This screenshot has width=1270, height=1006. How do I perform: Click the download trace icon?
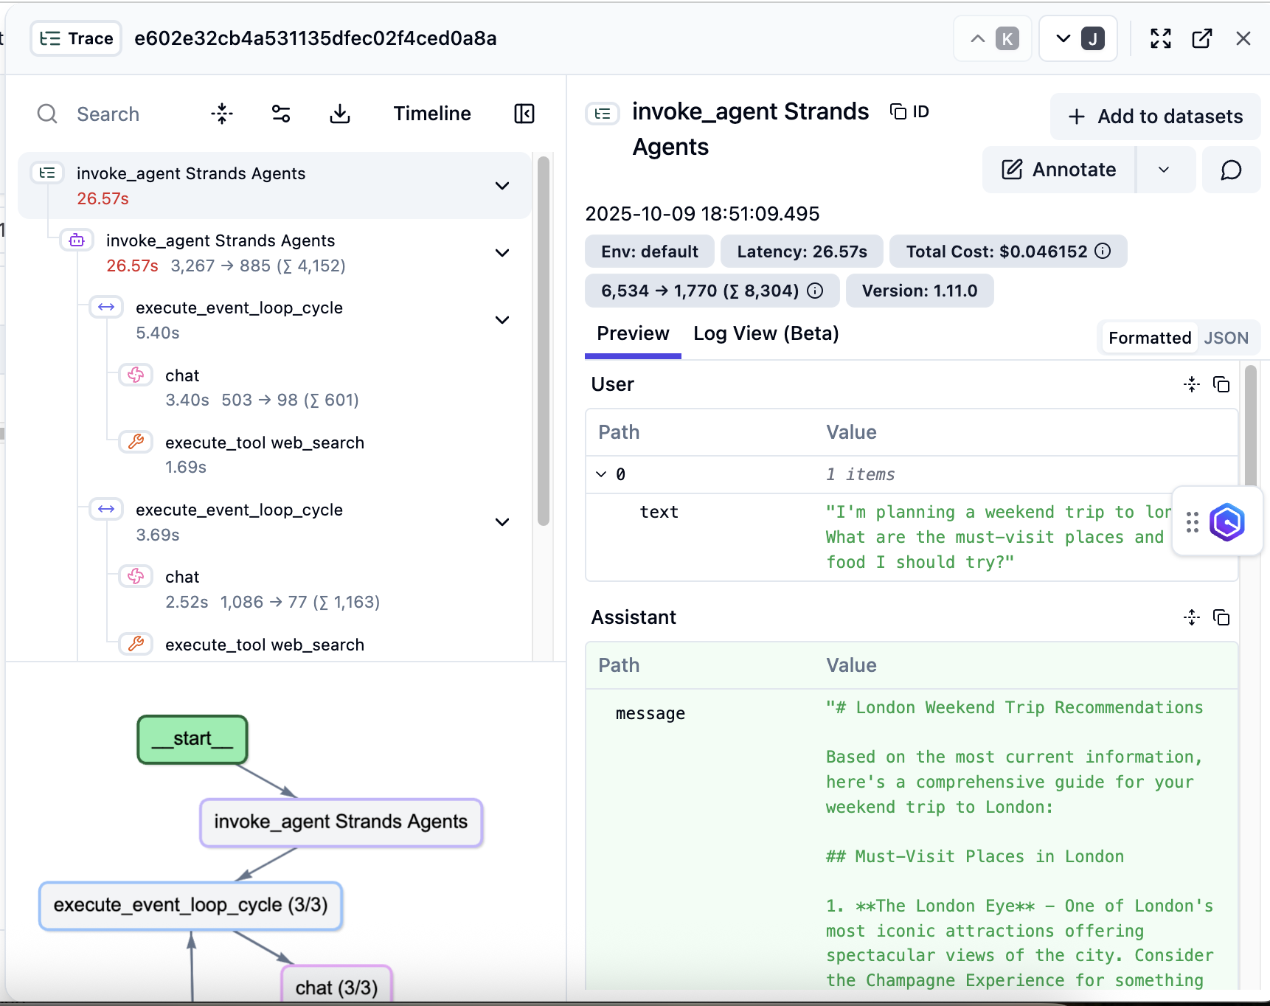pyautogui.click(x=340, y=114)
